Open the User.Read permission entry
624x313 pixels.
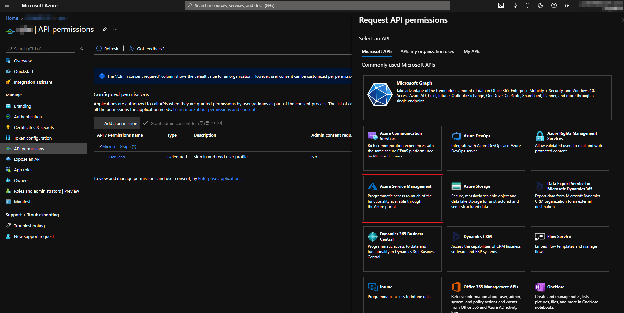[x=116, y=157]
